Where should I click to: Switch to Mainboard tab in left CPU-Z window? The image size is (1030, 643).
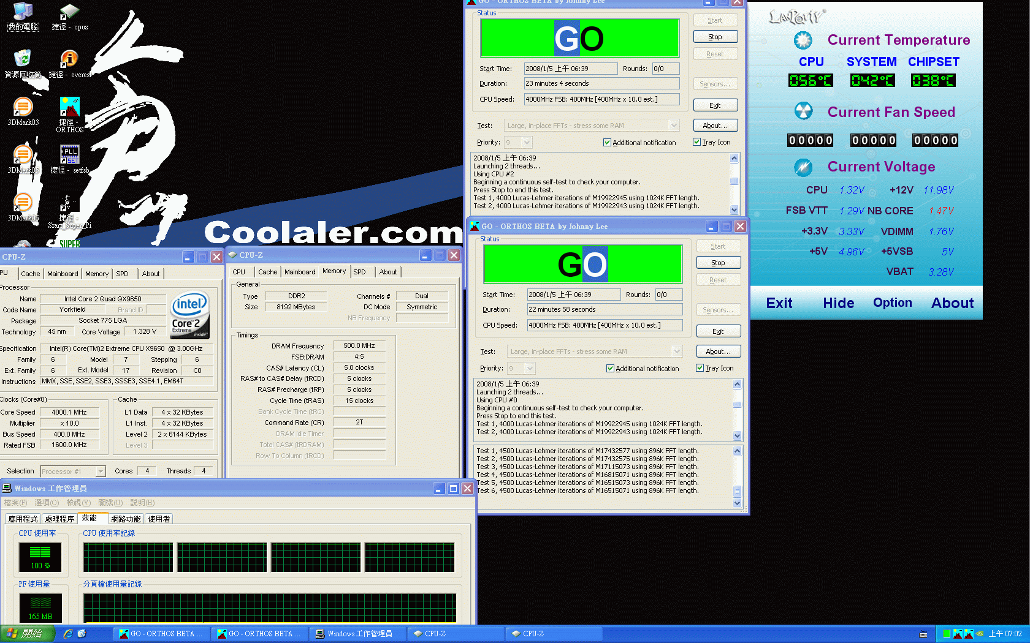pyautogui.click(x=63, y=274)
